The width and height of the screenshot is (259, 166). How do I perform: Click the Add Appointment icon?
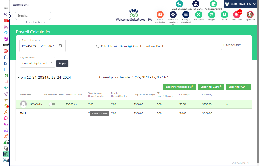coord(213,4)
